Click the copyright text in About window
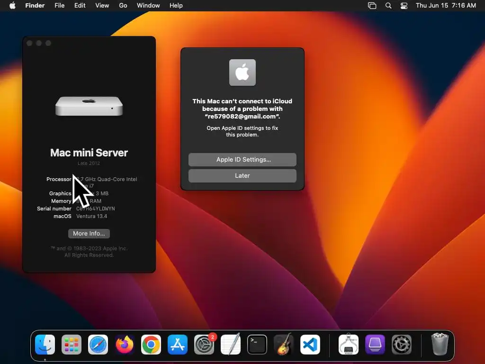This screenshot has height=364, width=485. 89,252
